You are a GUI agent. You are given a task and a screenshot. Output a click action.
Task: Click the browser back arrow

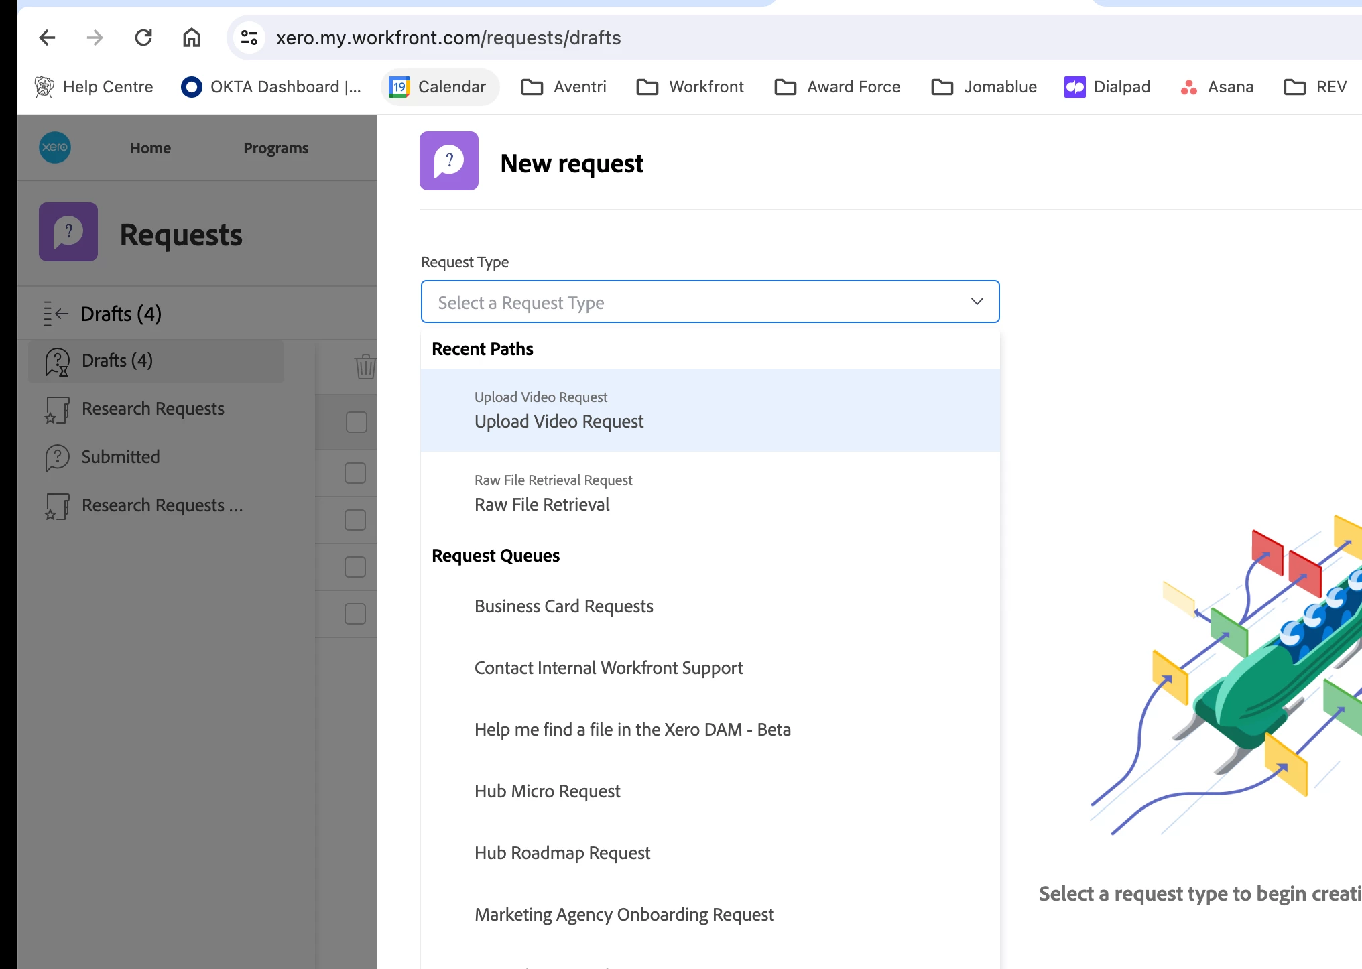click(x=47, y=38)
